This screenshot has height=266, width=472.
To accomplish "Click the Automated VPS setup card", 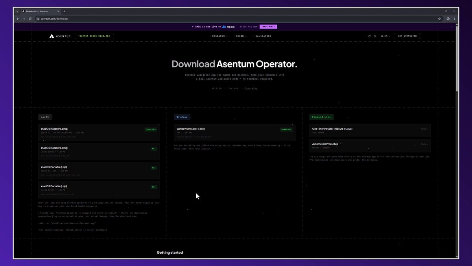I will (x=370, y=145).
